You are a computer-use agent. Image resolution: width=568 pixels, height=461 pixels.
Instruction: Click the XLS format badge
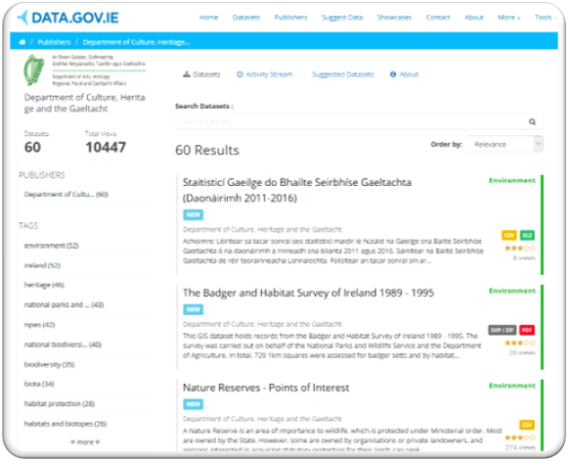pyautogui.click(x=527, y=235)
